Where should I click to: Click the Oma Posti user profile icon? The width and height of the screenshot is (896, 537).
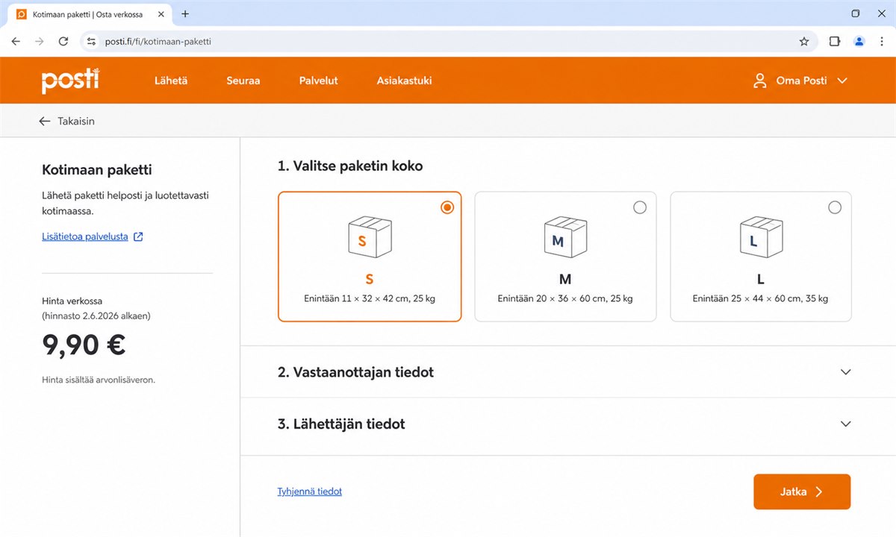[760, 81]
